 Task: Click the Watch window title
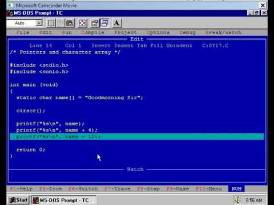point(135,169)
